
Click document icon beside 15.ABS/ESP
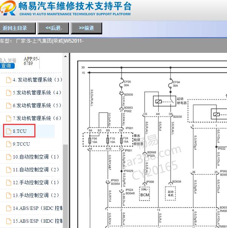(9, 221)
